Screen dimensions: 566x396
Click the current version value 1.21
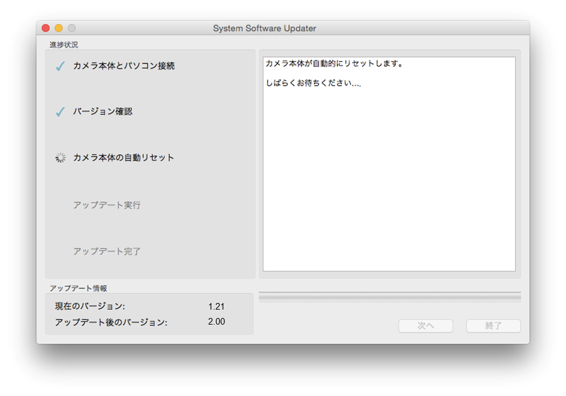tap(216, 307)
